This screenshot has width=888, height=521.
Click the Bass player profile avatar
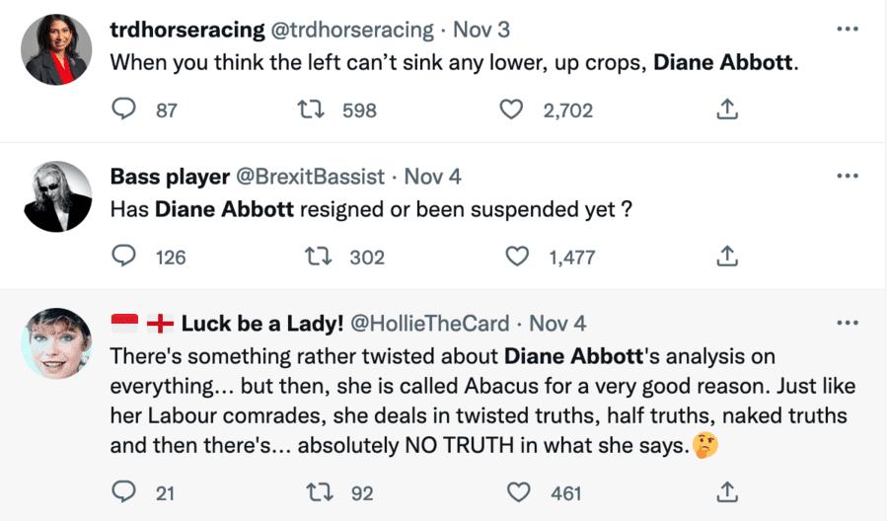[x=56, y=196]
